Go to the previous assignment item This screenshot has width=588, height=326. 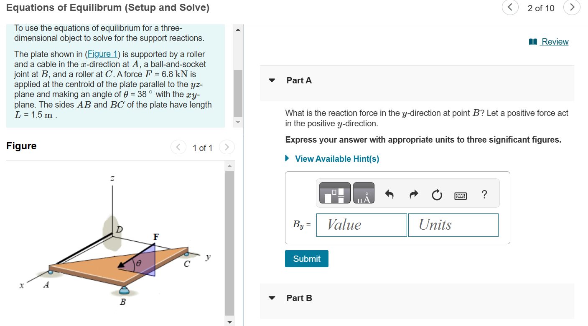510,8
